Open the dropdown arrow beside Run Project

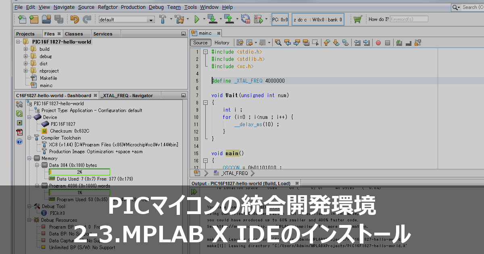(204, 19)
